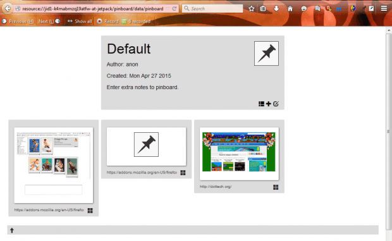Click the grid icon on vintage pin-ups card
This screenshot has height=241, width=392.
90,211
